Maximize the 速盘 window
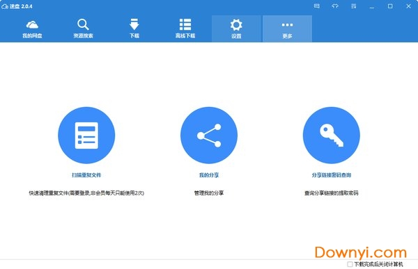The width and height of the screenshot is (418, 269). (x=390, y=6)
